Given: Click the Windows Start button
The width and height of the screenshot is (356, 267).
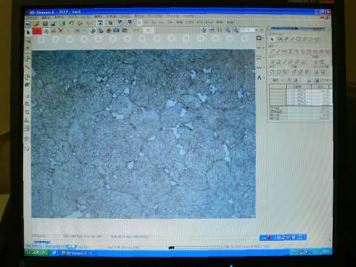Looking at the screenshot, I should point(37,252).
